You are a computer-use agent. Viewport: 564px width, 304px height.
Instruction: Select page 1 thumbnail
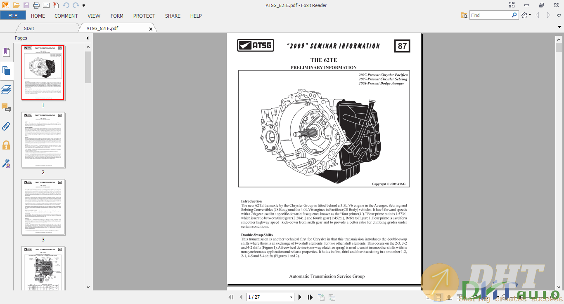[43, 72]
